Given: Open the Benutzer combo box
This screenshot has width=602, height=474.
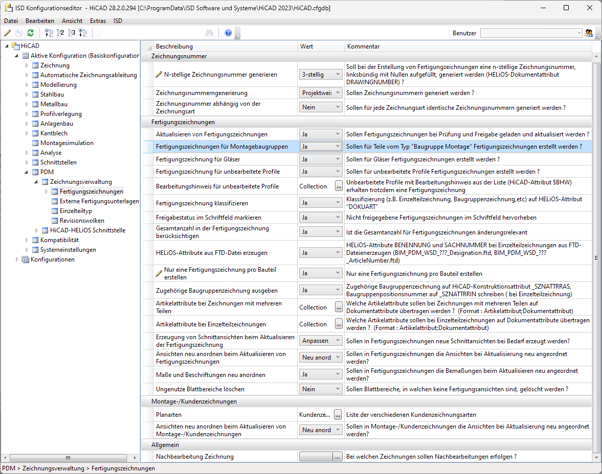Looking at the screenshot, I should click(531, 33).
